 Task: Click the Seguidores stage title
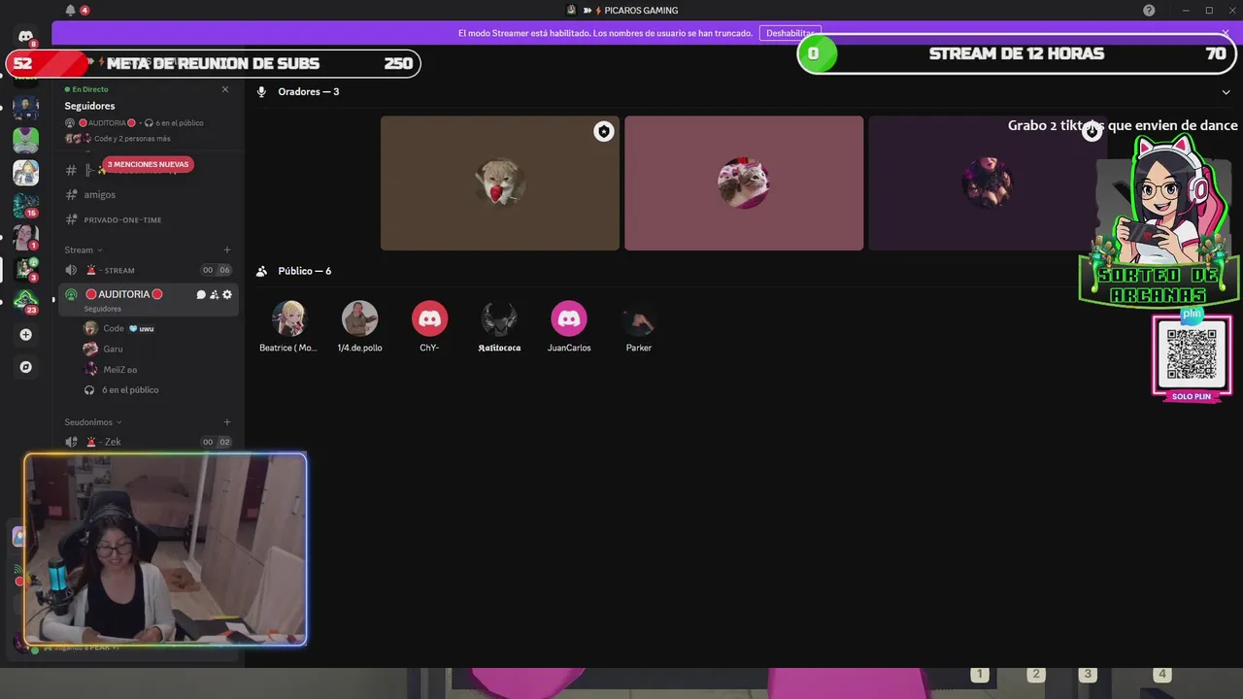(89, 106)
